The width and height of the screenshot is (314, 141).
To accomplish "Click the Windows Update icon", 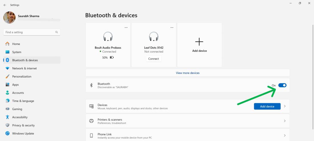I will 8,134.
